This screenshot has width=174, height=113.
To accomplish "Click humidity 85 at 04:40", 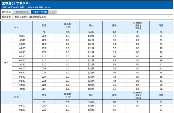I will (x=161, y=77).
